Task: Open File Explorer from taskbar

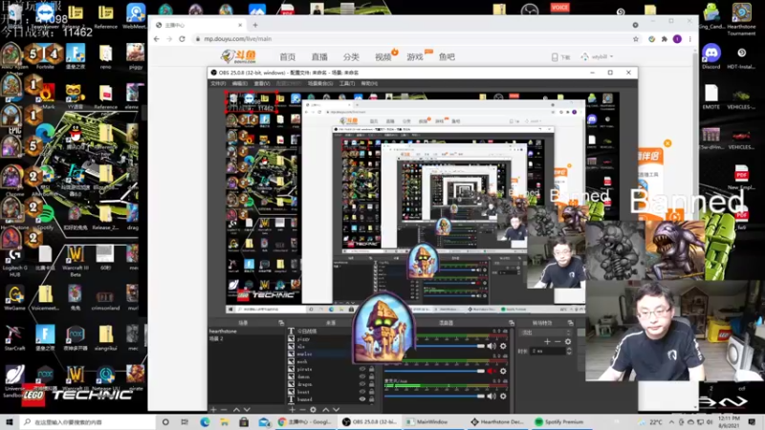Action: (x=224, y=421)
